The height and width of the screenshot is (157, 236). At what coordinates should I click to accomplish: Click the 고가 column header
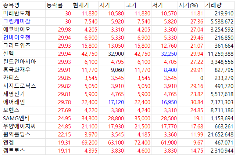[x=131, y=5]
